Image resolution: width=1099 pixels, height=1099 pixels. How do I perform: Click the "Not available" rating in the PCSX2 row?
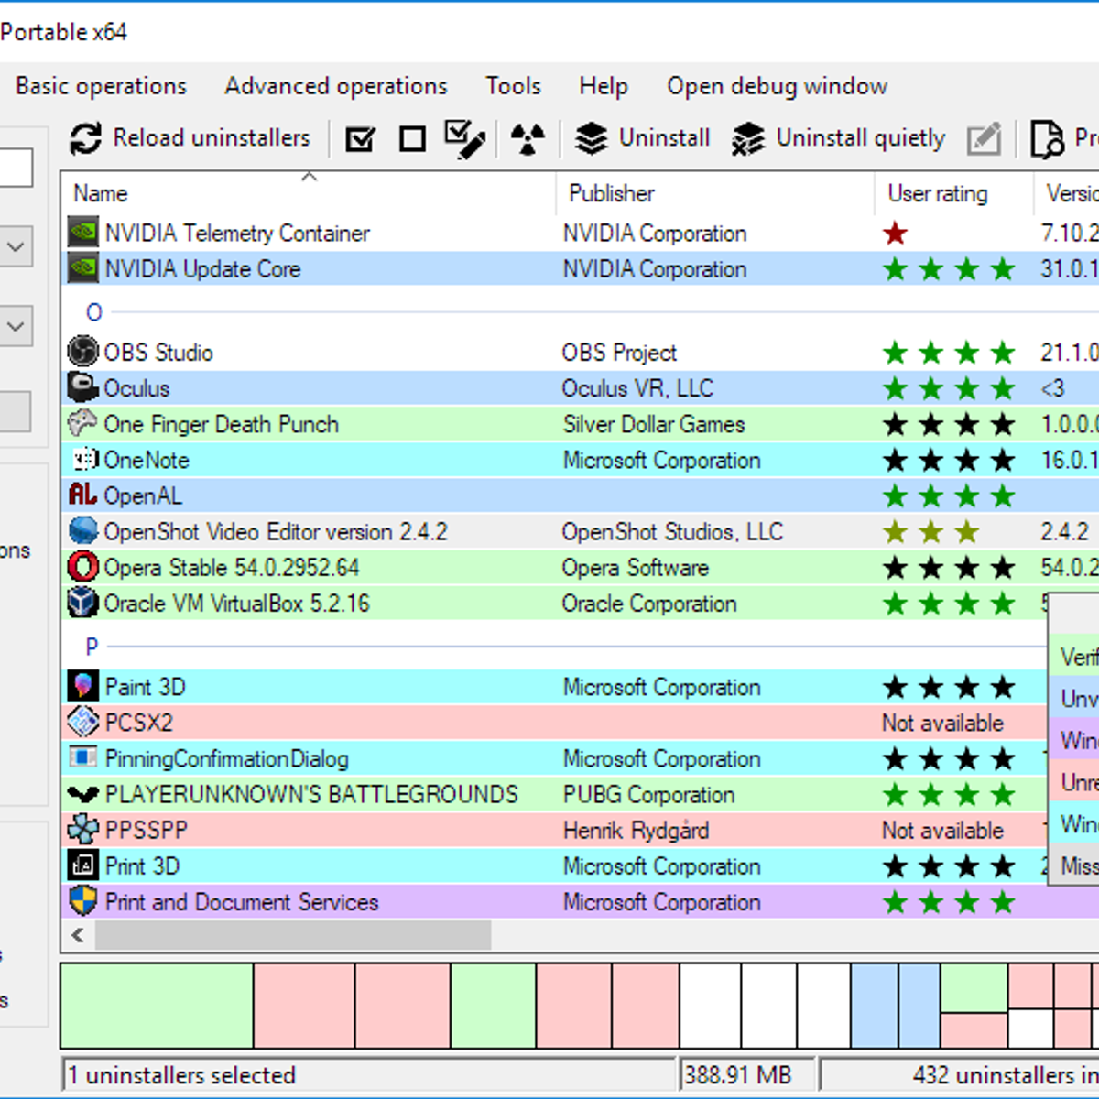tap(942, 723)
